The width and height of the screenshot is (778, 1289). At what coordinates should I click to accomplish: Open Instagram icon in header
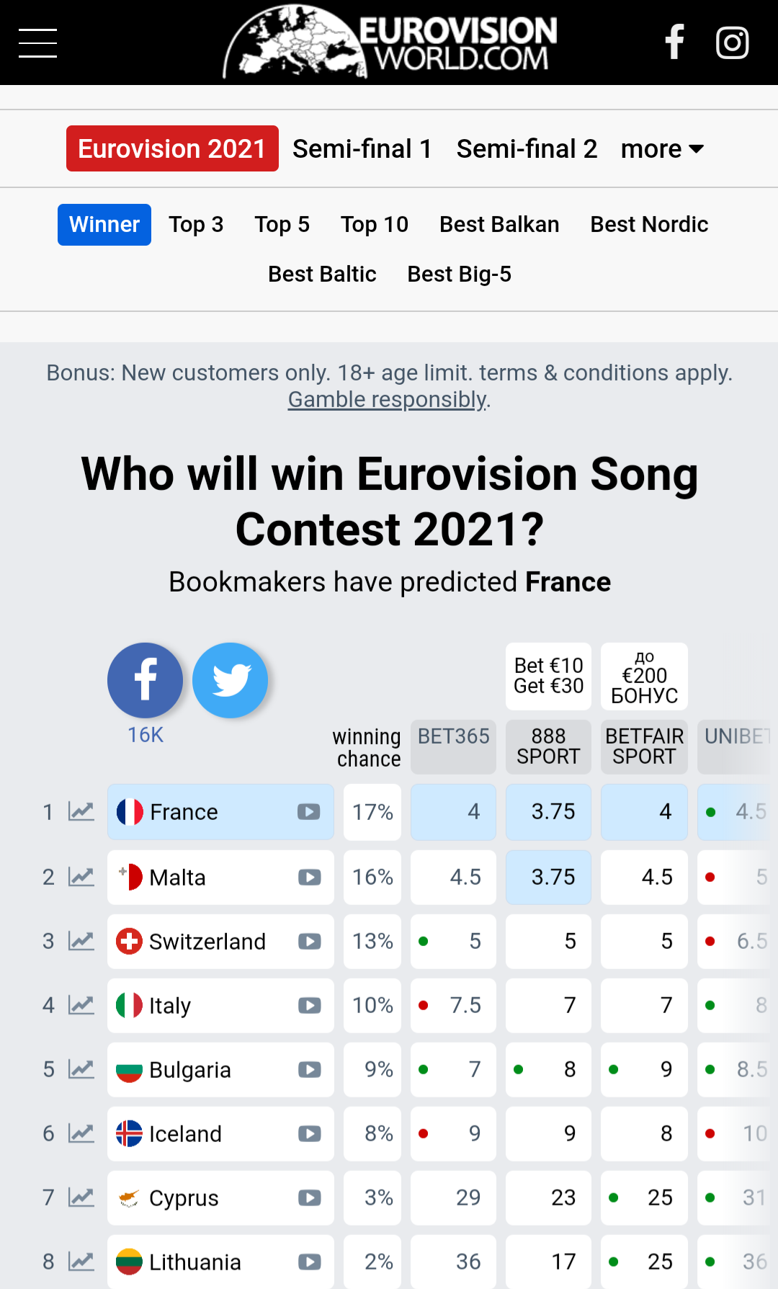(732, 43)
